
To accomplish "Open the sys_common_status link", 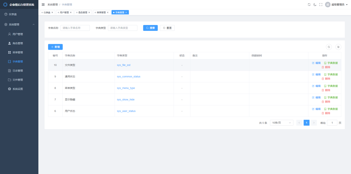I will 128,77.
